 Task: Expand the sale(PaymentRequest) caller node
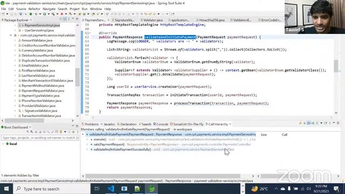coord(87,144)
